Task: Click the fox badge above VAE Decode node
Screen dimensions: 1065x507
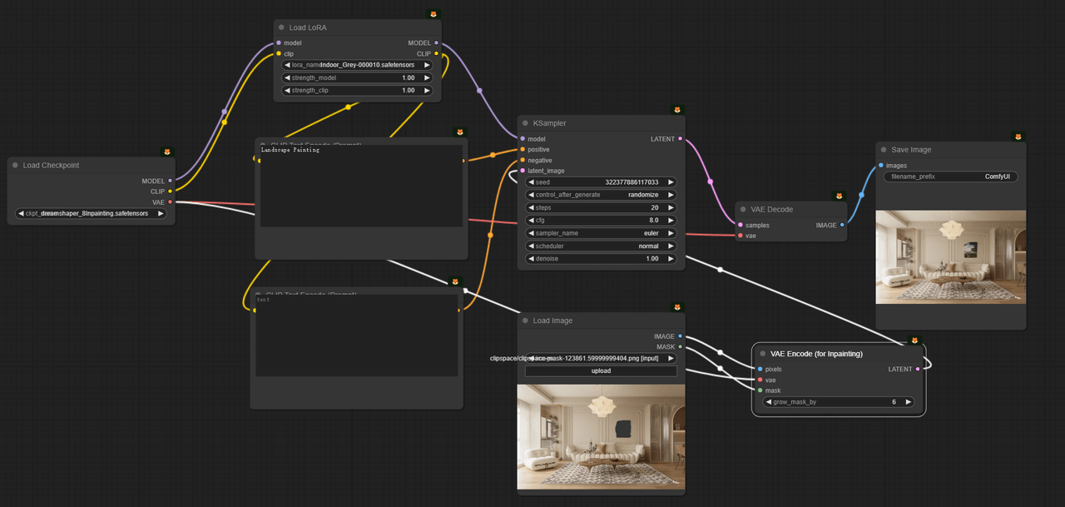Action: 839,196
